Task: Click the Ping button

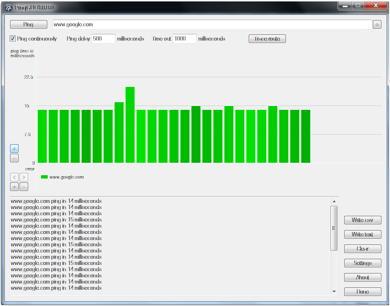Action: pos(28,24)
